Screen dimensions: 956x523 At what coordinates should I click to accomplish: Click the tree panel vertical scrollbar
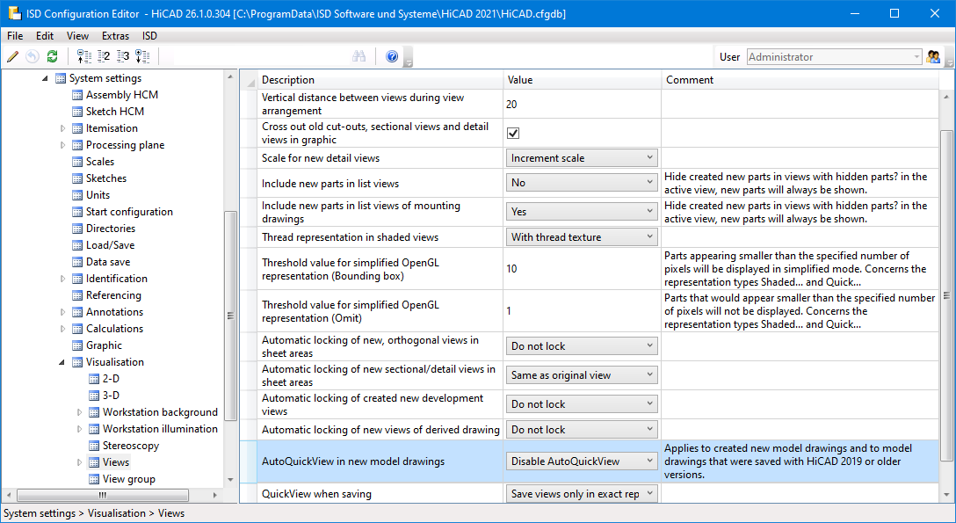click(231, 316)
